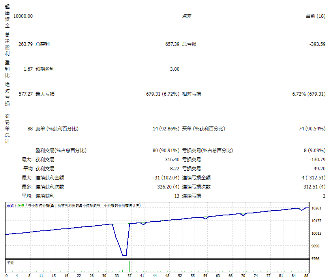Click the 9766 y-axis label

[x=315, y=258]
